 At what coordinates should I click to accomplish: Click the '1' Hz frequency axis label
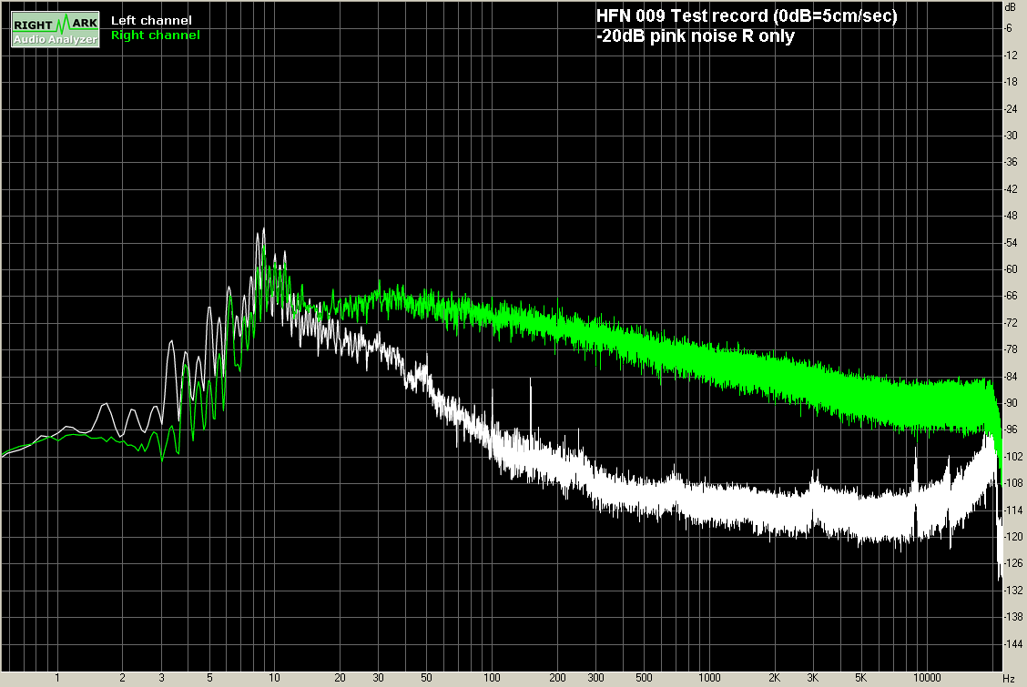(x=57, y=678)
